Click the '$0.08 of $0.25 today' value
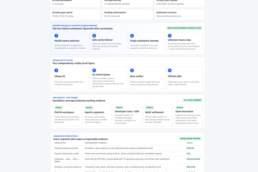Image resolution: width=258 pixels, height=172 pixels. (63, 16)
